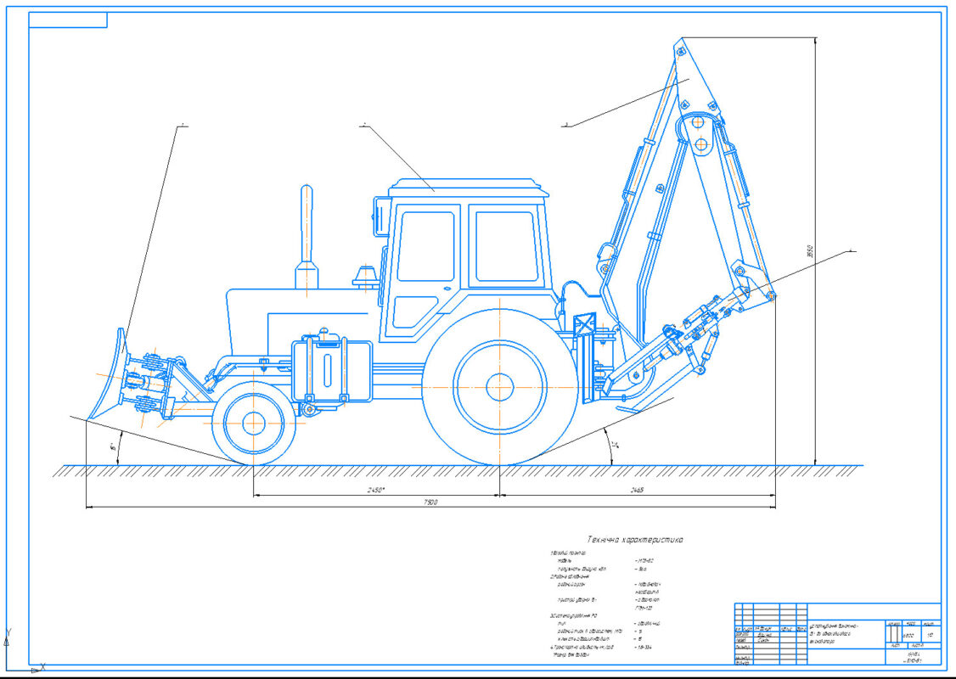Click the beacon light on the hood

[367, 277]
